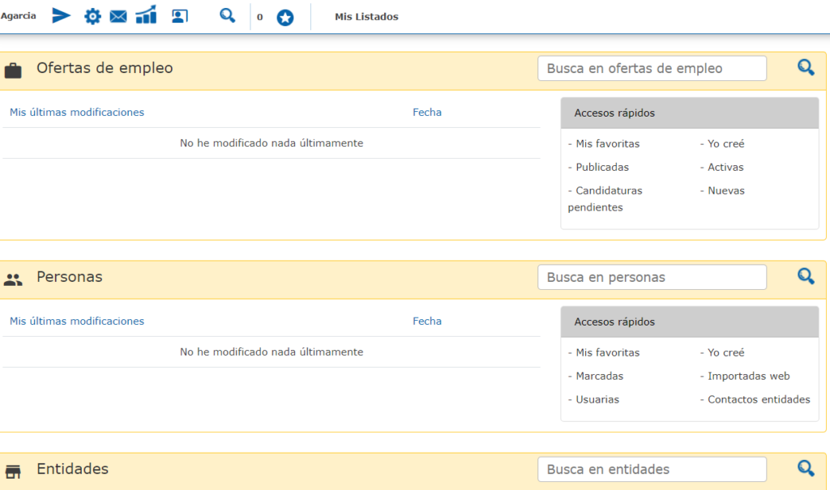The width and height of the screenshot is (830, 490).
Task: Click the star favorites icon in the toolbar
Action: pos(285,18)
